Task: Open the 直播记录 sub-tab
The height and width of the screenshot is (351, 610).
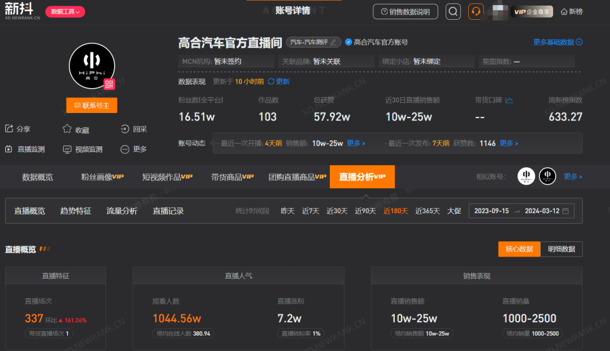Action: (x=168, y=211)
